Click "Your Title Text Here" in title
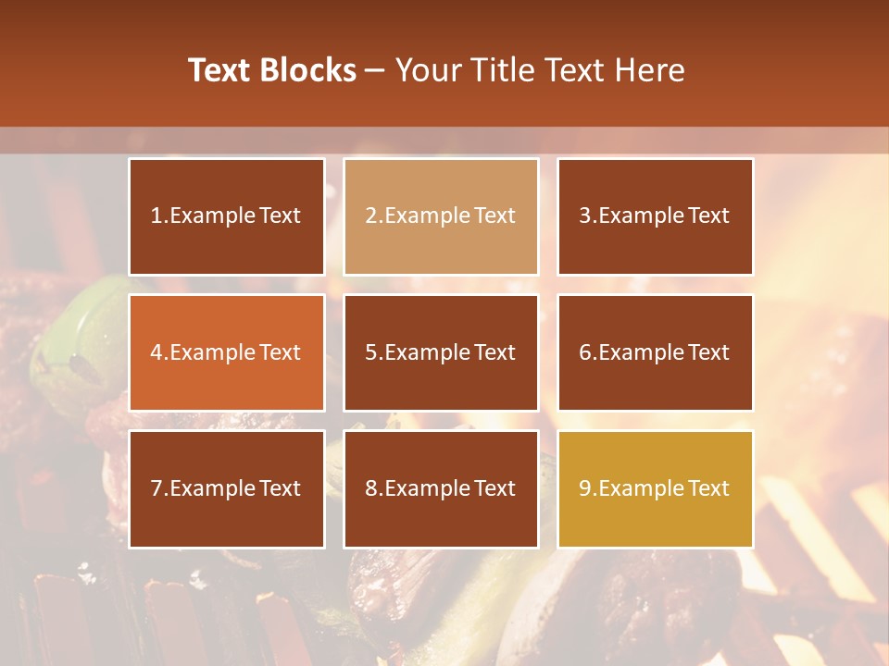The height and width of the screenshot is (666, 889). [540, 70]
